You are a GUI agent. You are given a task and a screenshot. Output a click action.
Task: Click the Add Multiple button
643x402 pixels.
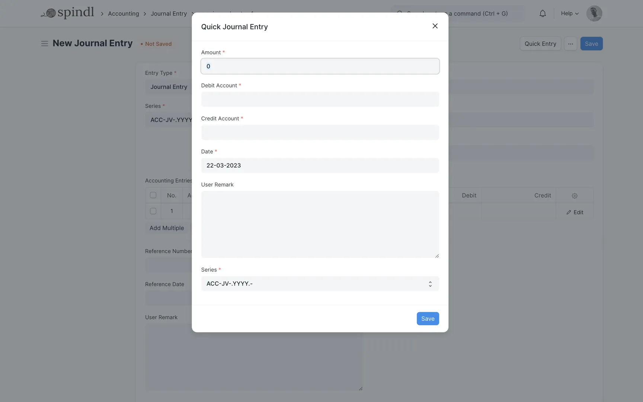167,228
